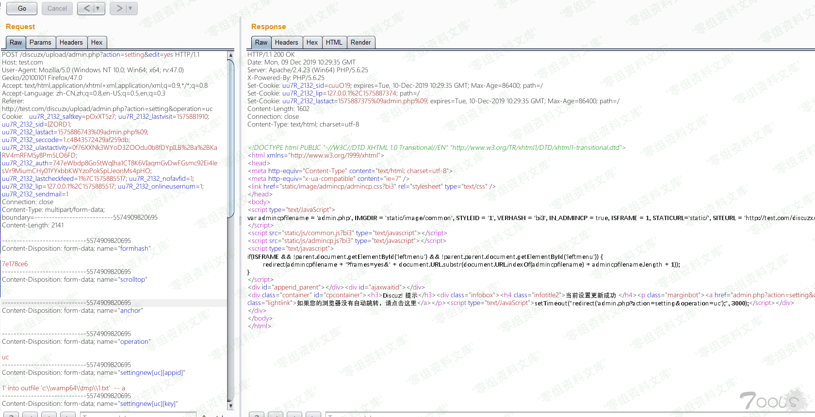Switch to the Render tab
815x417 pixels.
click(360, 43)
